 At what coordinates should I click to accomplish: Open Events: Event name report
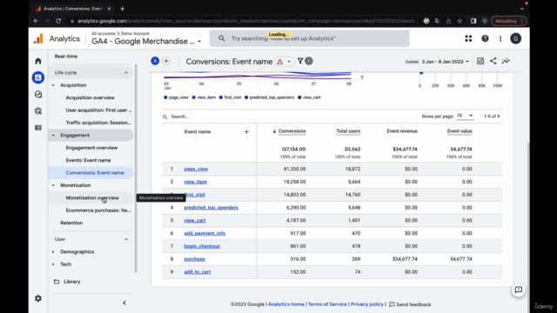(x=88, y=160)
